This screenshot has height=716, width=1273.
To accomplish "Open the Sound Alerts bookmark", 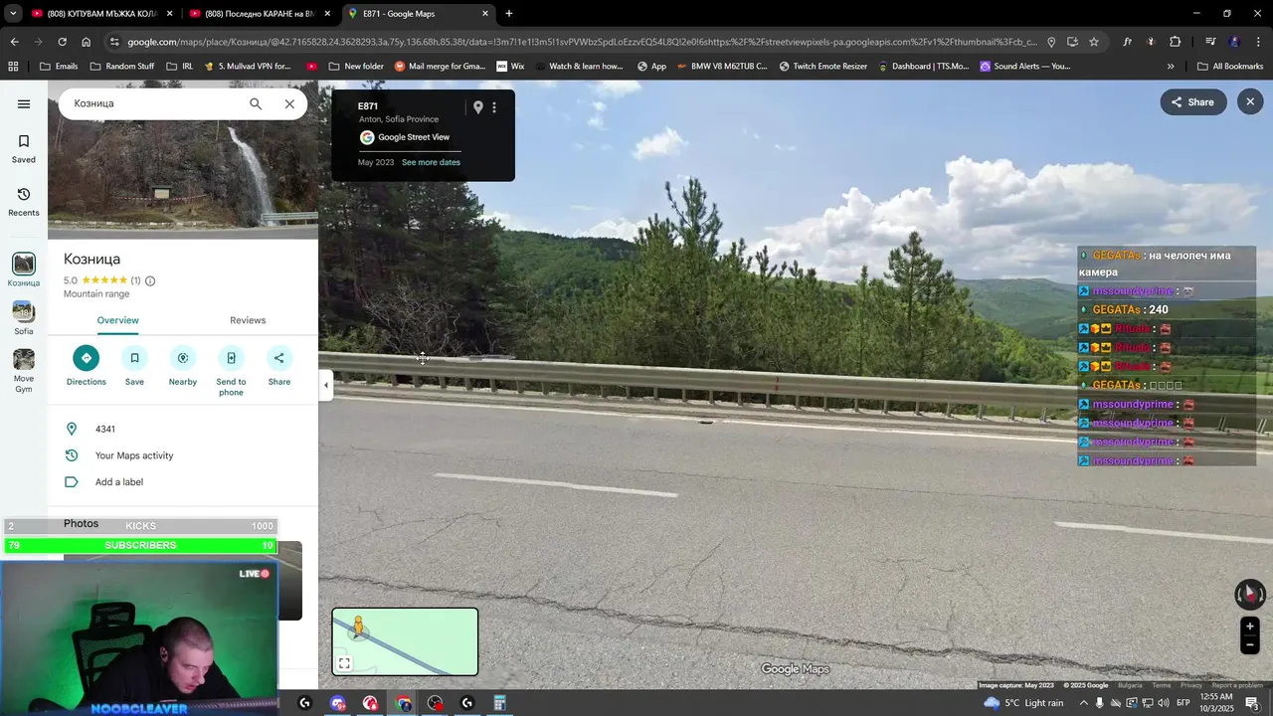I will (x=1025, y=67).
